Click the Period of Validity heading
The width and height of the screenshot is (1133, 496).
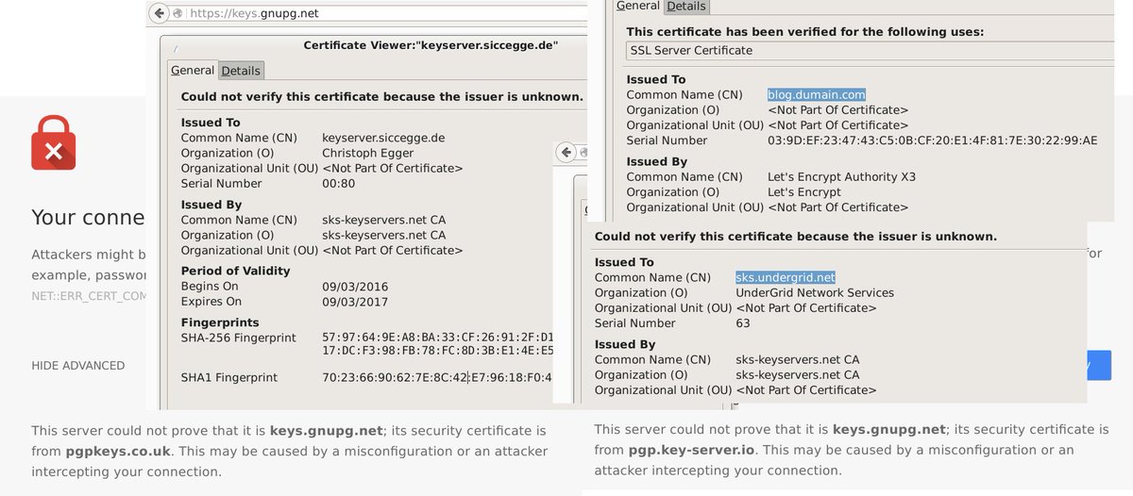coord(235,272)
